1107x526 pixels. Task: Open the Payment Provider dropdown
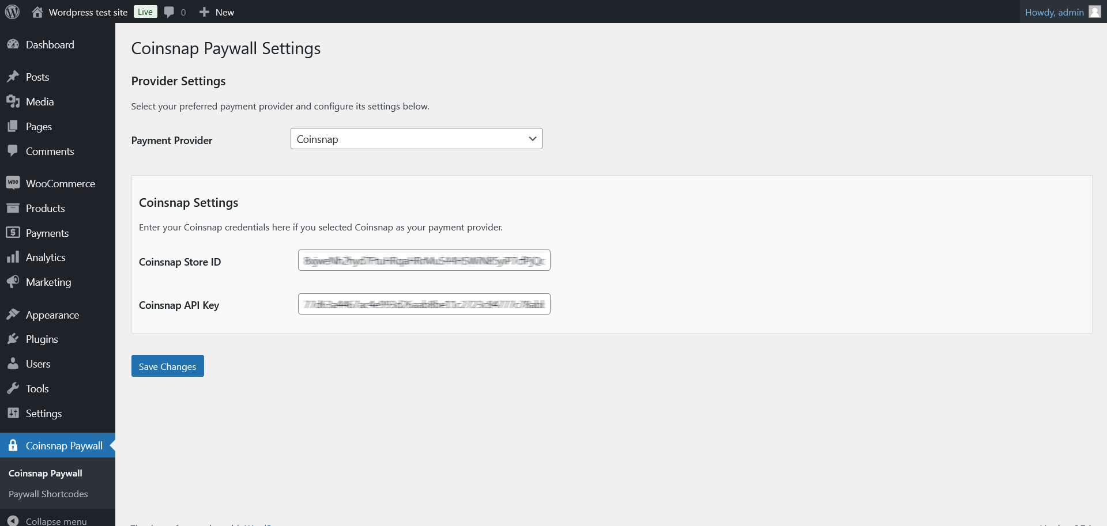tap(416, 138)
